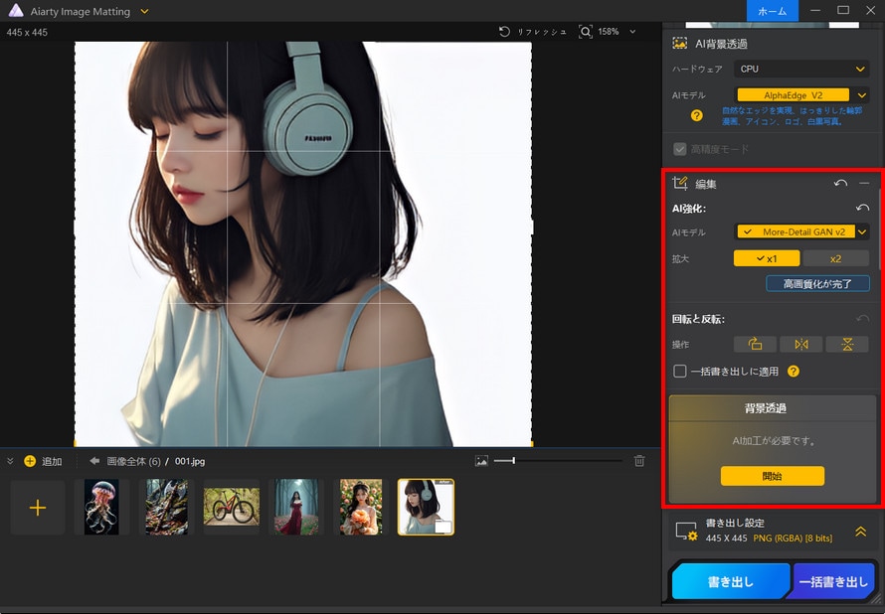
Task: Enable 一括書き出しに適用 checkbox
Action: pos(679,371)
